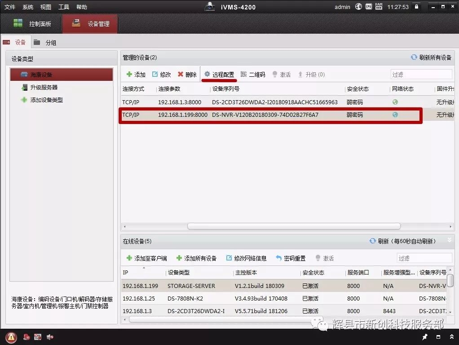Image resolution: width=459 pixels, height=345 pixels.
Task: Sort by 连接方式 column header
Action: (133, 89)
